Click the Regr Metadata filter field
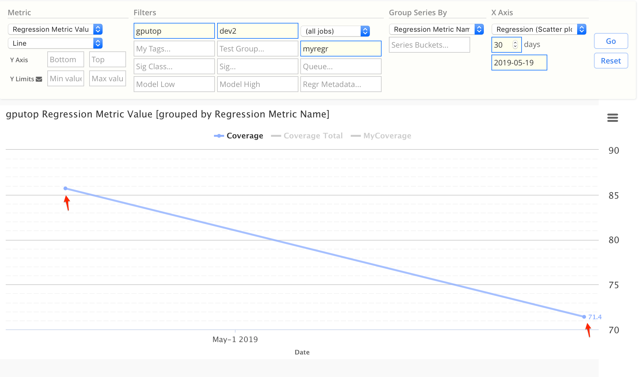The width and height of the screenshot is (640, 377). 341,84
